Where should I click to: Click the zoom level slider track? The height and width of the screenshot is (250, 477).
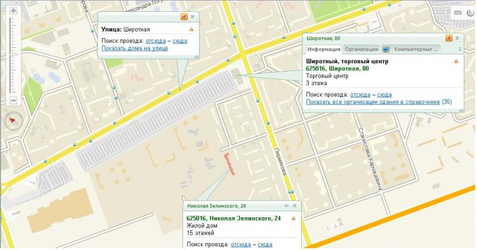click(x=13, y=54)
